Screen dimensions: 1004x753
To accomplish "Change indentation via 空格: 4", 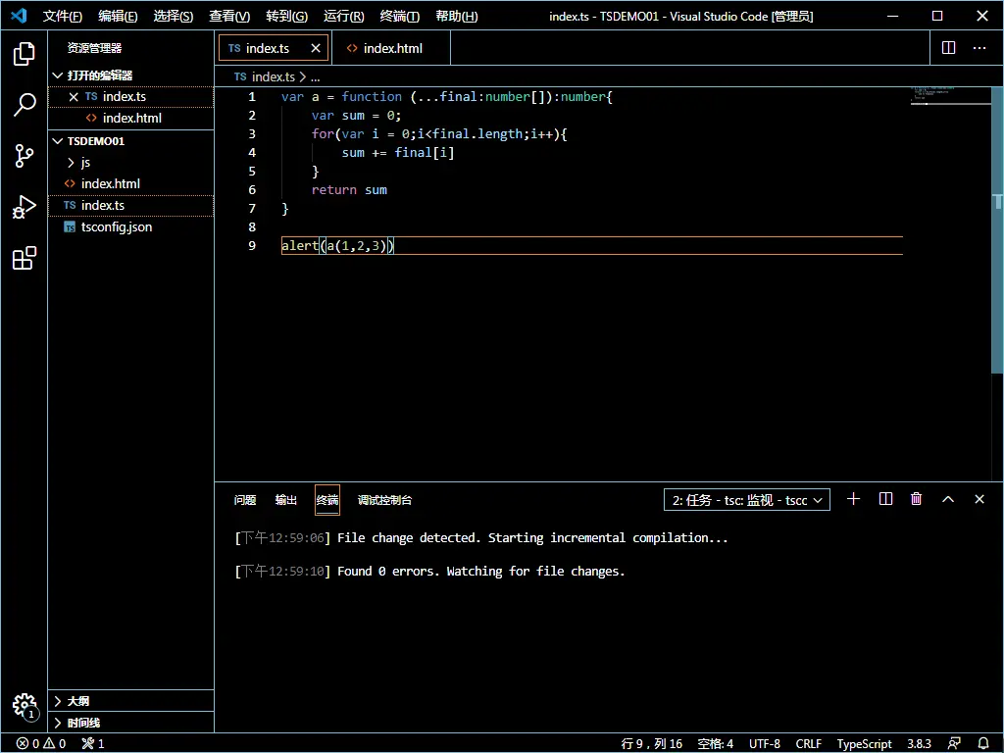I will pos(715,743).
